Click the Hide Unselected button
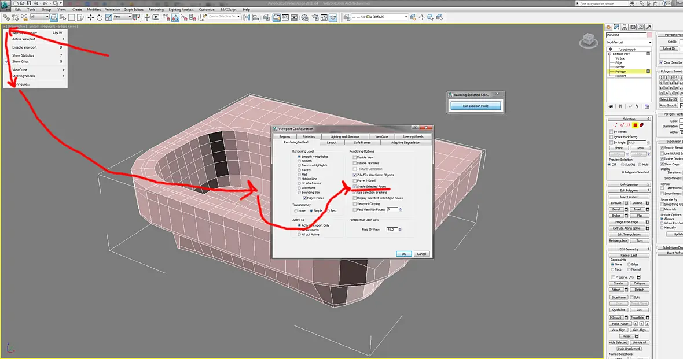This screenshot has width=683, height=359. 629,349
